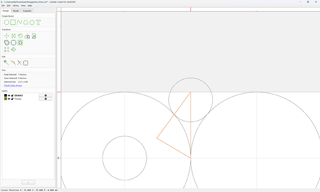Click the 'Total Selected: 1 Vectors' info text
Image resolution: width=320 pixels, height=192 pixels.
click(15, 75)
